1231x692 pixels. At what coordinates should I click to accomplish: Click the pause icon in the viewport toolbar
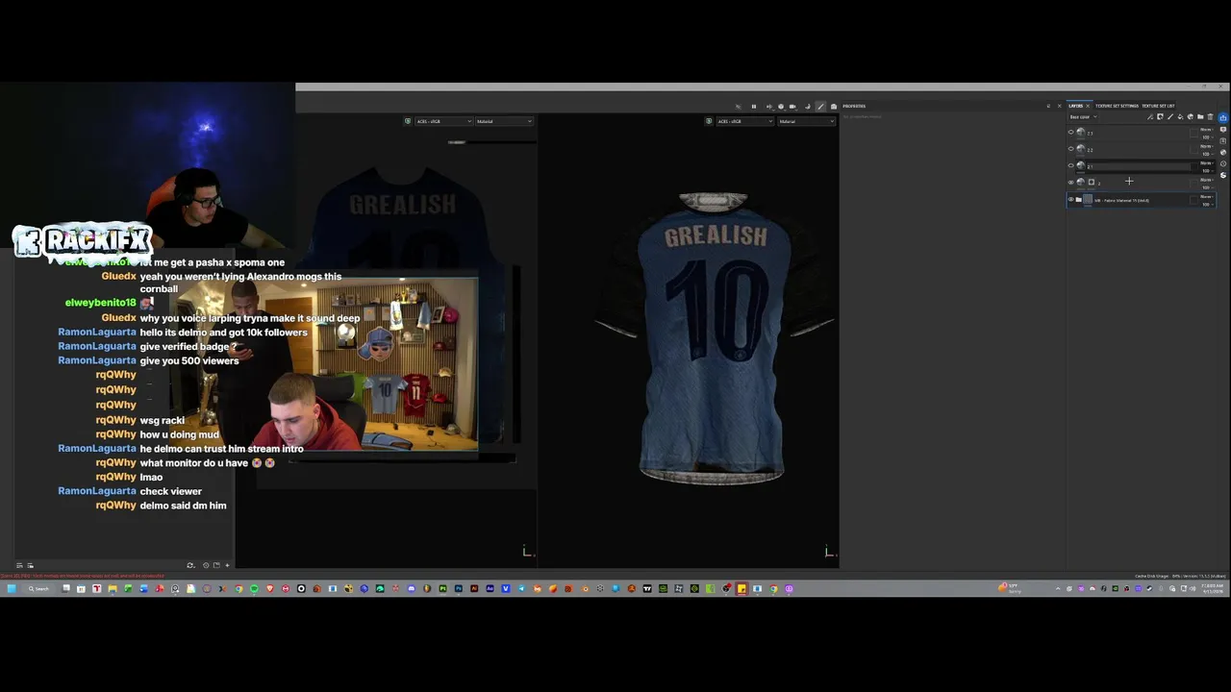tap(754, 107)
